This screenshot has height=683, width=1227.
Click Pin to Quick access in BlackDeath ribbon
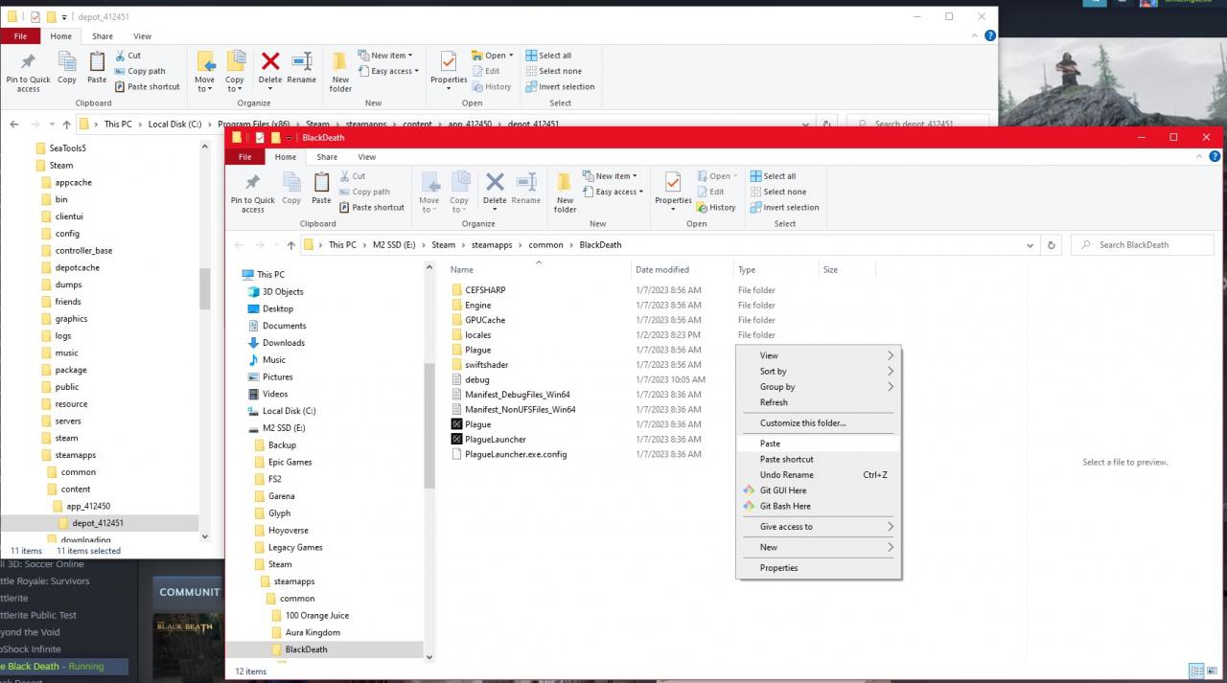click(252, 192)
